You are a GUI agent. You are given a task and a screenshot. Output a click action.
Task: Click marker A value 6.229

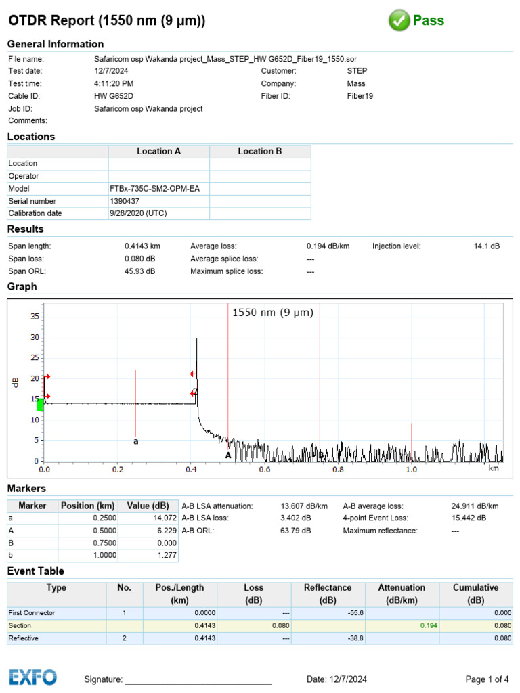[167, 531]
